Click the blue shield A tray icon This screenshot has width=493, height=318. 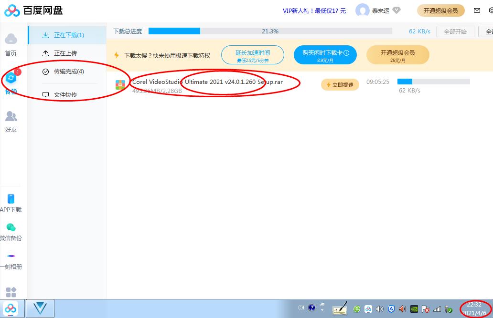pyautogui.click(x=391, y=309)
